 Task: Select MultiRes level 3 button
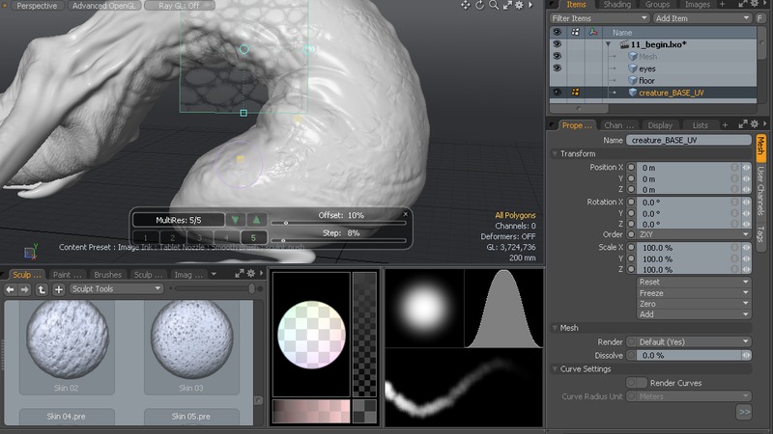pyautogui.click(x=198, y=237)
